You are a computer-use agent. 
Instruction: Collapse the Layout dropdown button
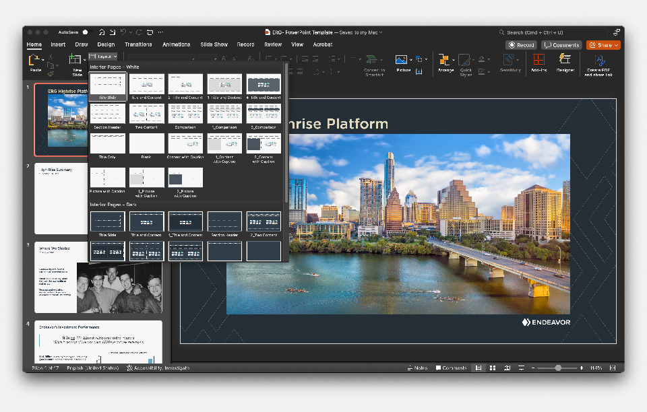103,57
